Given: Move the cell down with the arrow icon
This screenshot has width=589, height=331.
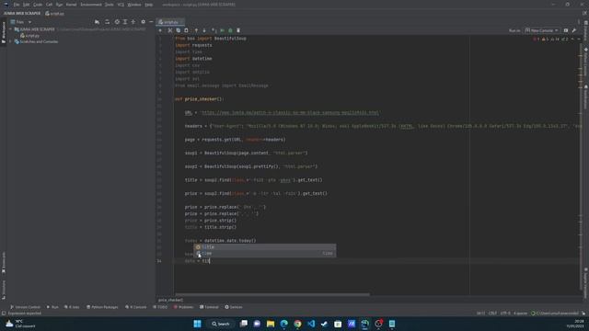Looking at the screenshot, I should tap(204, 30).
